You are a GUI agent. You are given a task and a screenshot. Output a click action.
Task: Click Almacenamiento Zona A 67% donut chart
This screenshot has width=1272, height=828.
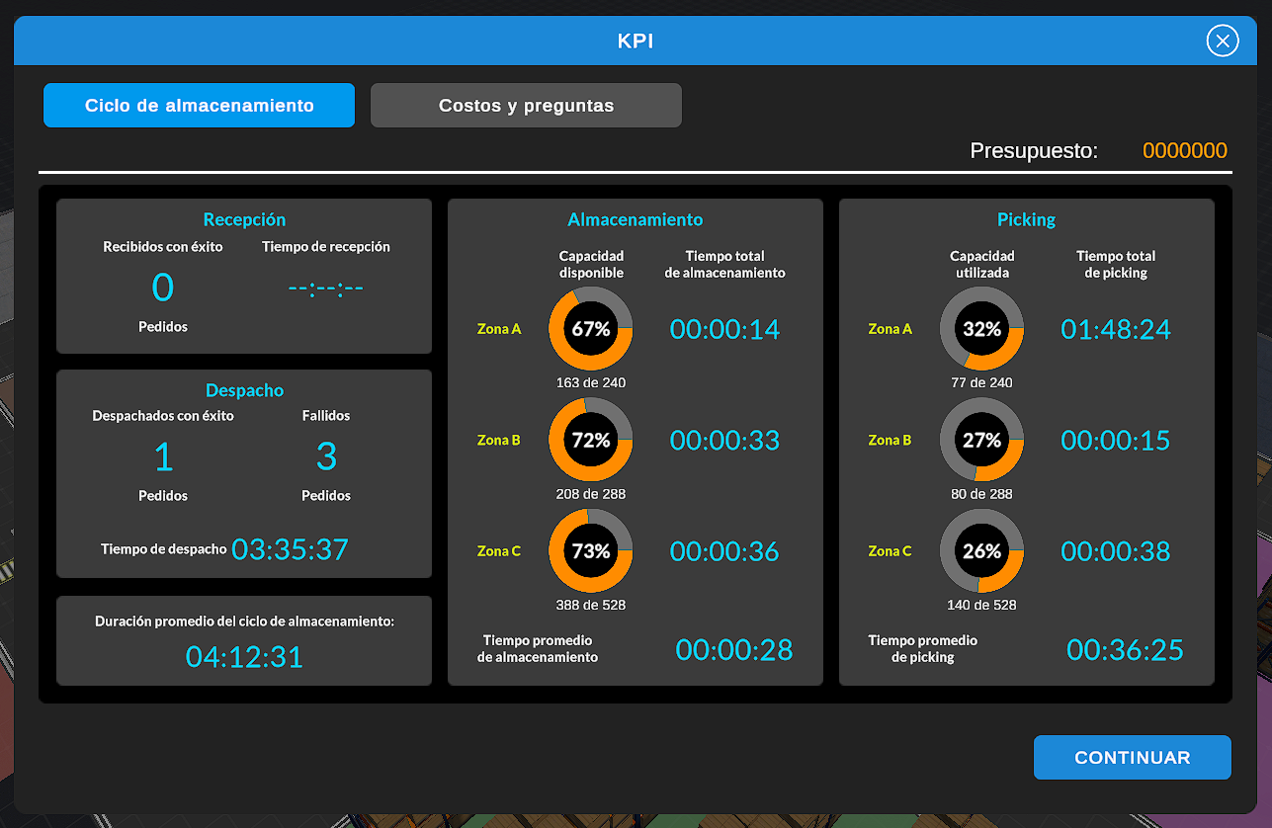click(590, 329)
